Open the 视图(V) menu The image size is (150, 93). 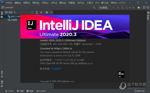click(26, 3)
